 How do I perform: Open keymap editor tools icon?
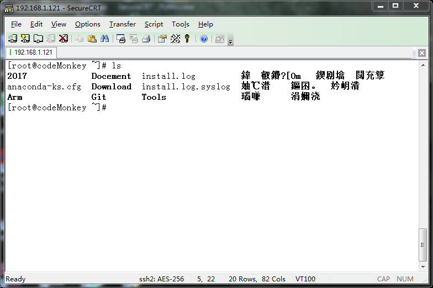point(175,39)
